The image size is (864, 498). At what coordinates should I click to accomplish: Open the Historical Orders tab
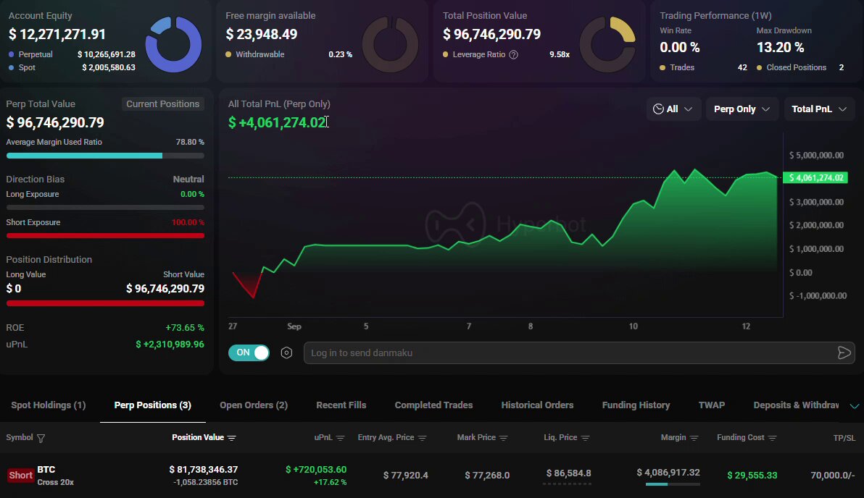pos(537,405)
